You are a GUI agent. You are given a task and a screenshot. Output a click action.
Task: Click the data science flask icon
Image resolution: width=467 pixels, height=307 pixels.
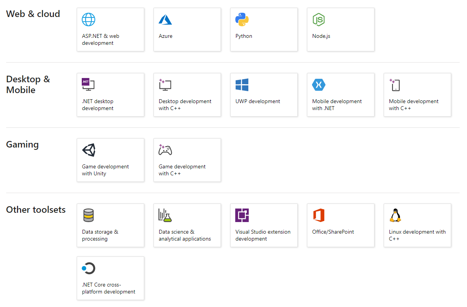coord(165,215)
